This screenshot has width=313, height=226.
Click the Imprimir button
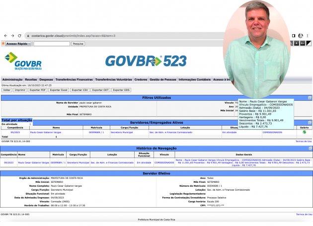20,90
